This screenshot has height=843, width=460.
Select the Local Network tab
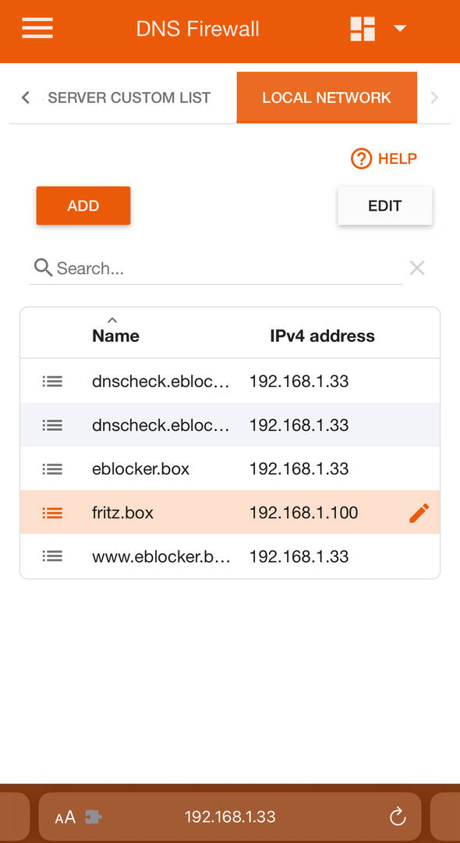[x=327, y=98]
